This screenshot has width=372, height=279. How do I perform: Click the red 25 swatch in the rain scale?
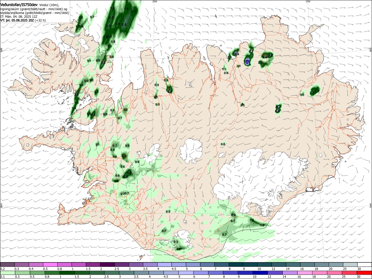(x=349, y=273)
